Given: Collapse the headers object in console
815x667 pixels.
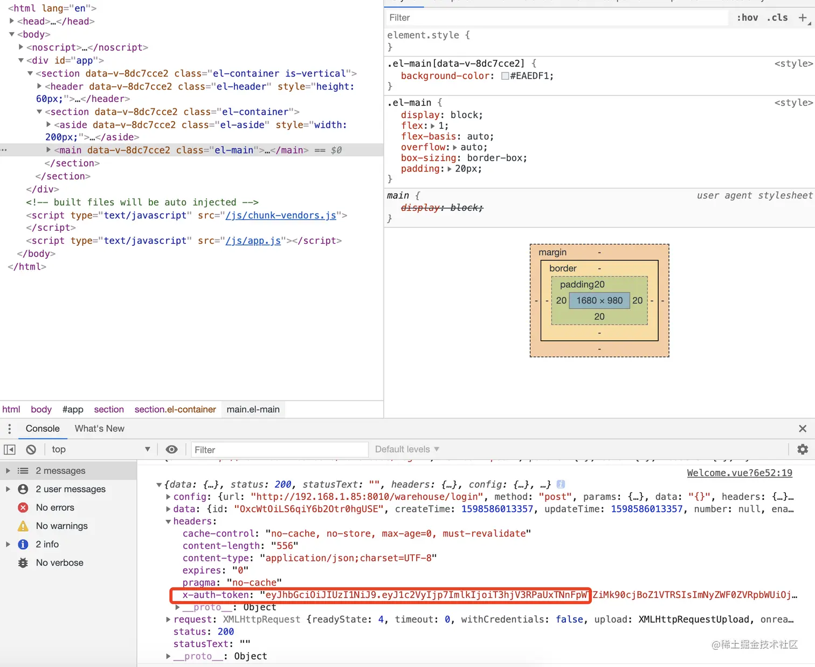Looking at the screenshot, I should point(168,521).
